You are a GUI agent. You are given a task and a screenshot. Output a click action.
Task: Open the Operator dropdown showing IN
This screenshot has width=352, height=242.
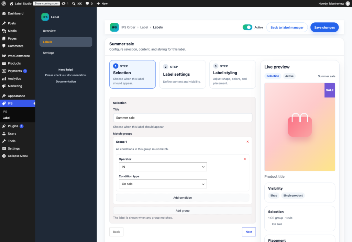pos(163,167)
